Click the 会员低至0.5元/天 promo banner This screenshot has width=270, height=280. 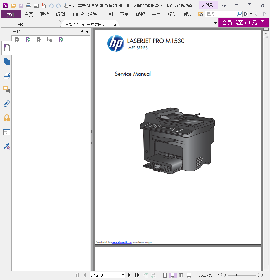(243, 22)
